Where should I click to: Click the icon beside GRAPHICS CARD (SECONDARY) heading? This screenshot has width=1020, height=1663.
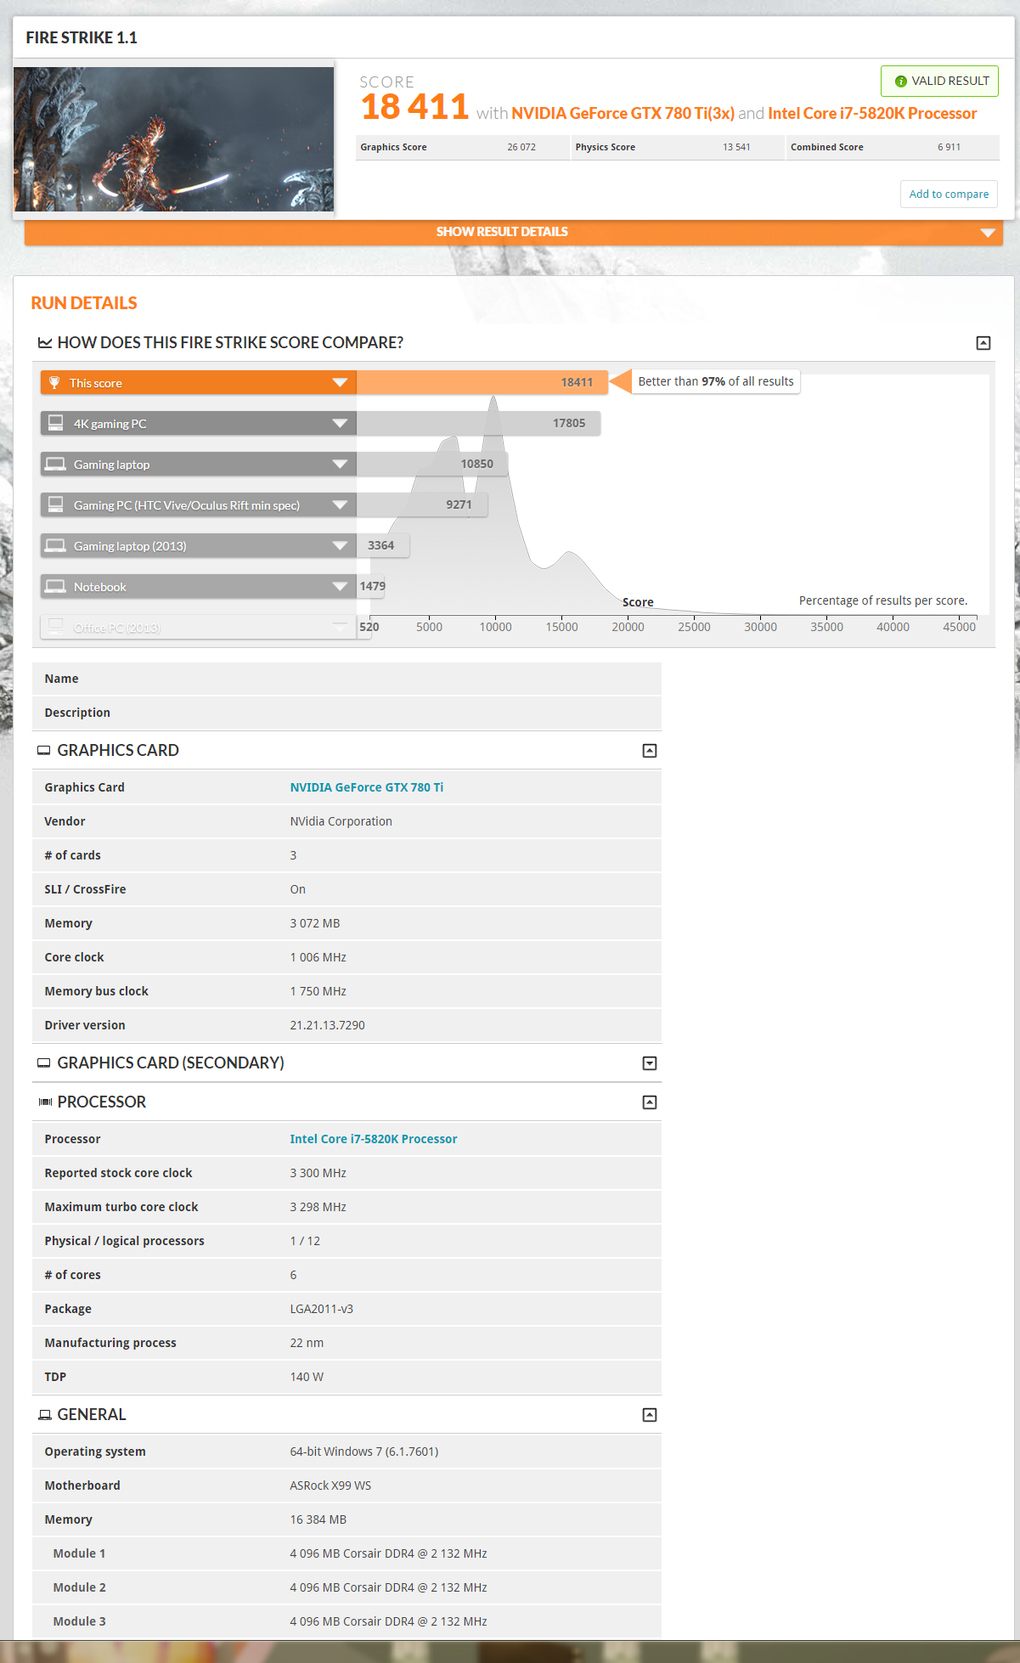[44, 1063]
